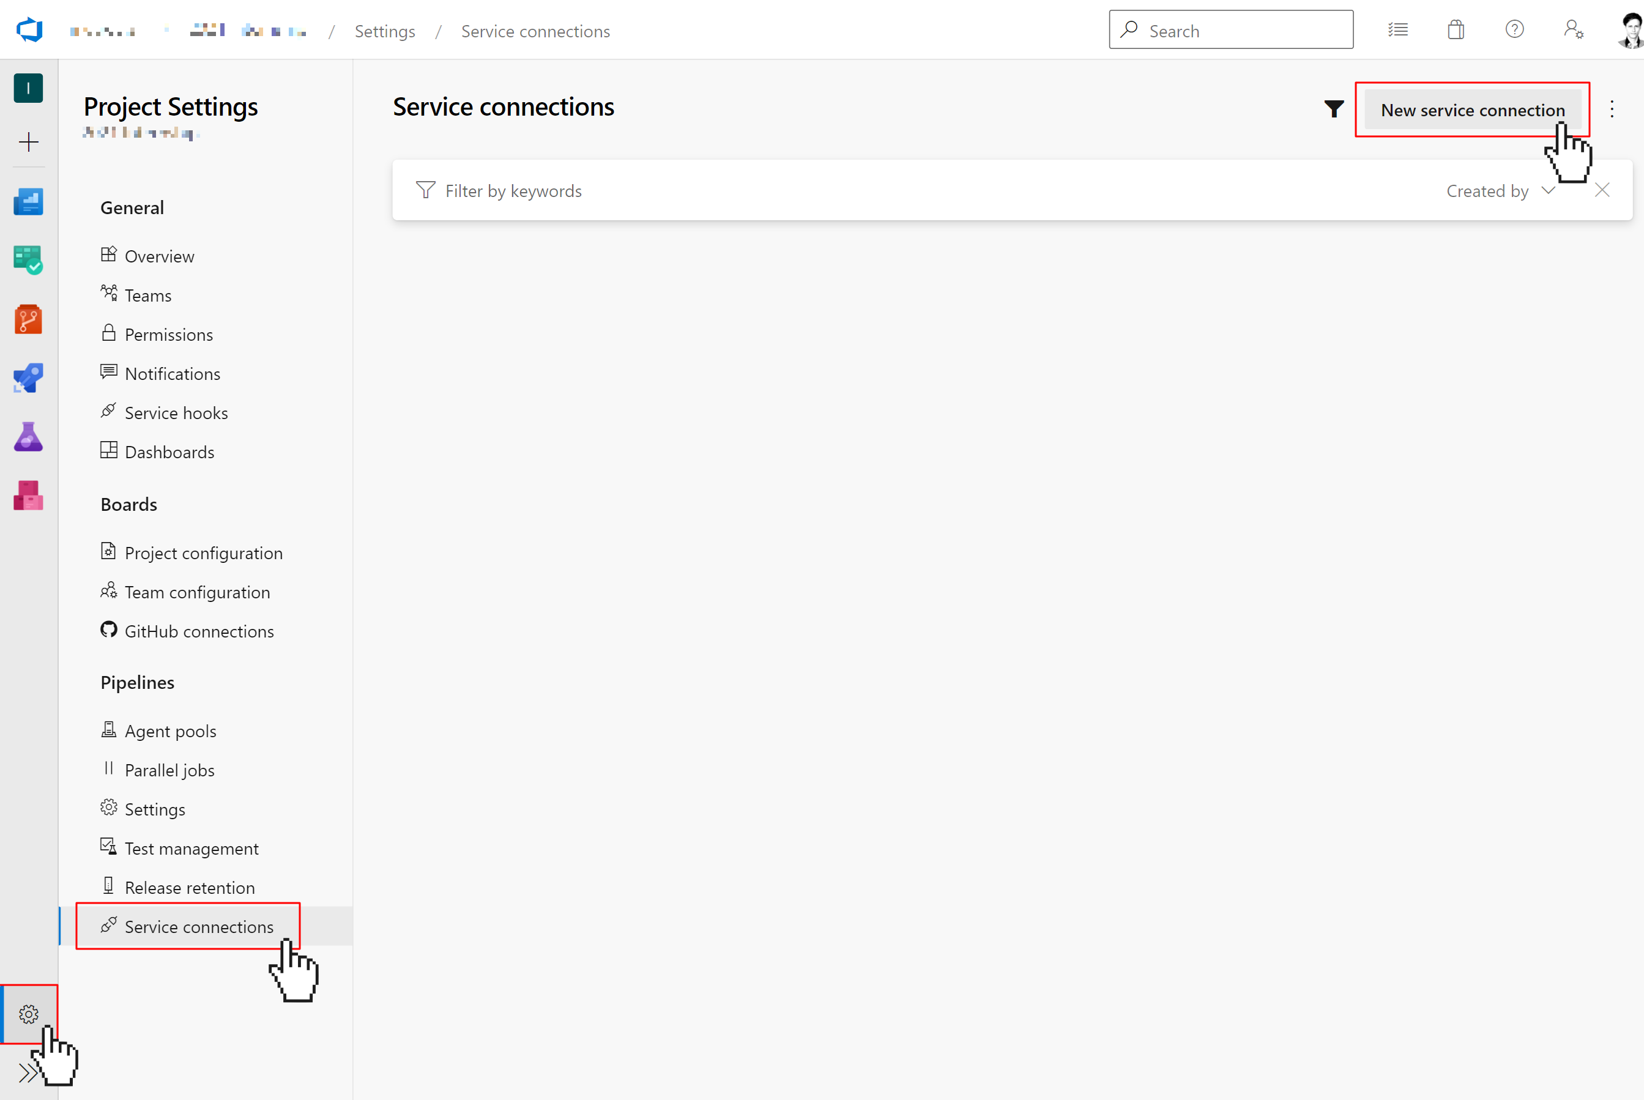Click the filter funnel icon

(x=1334, y=110)
